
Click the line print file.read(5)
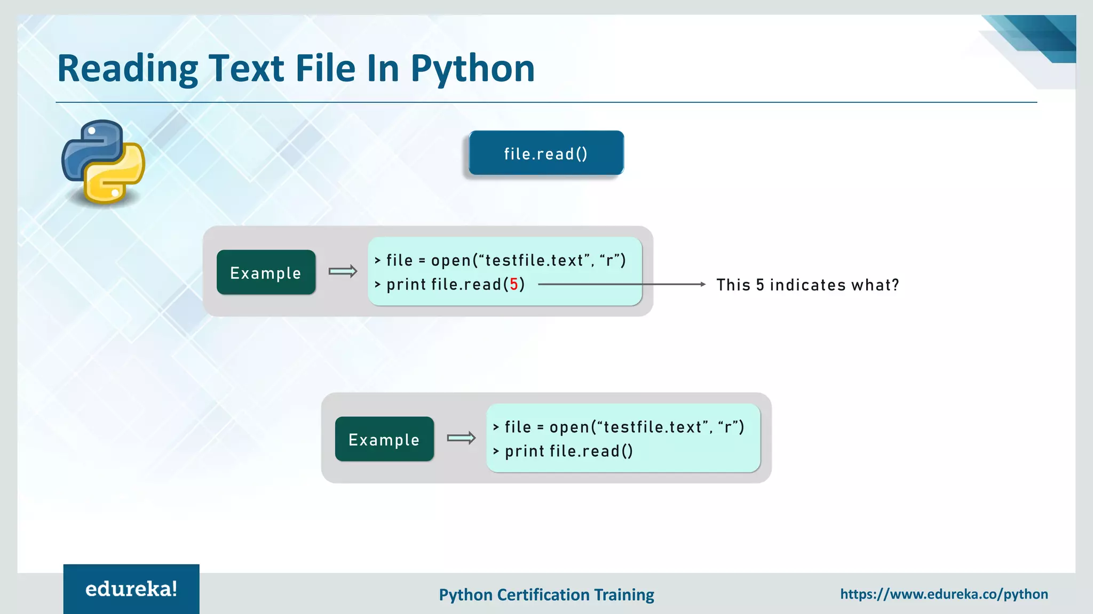pos(450,285)
